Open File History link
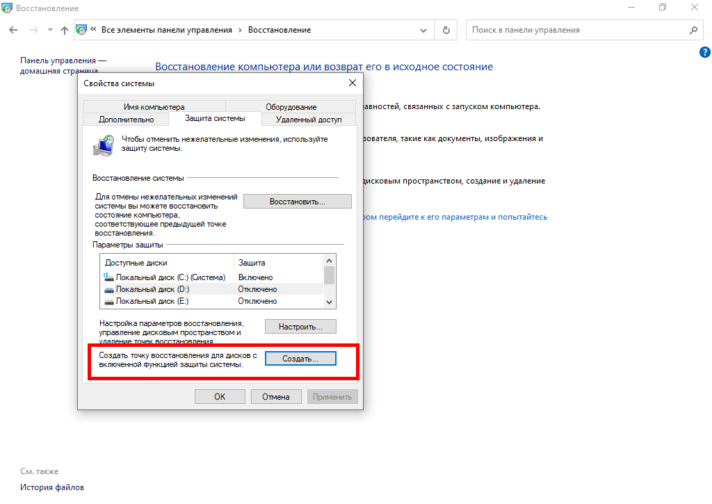The width and height of the screenshot is (712, 504). pyautogui.click(x=52, y=487)
